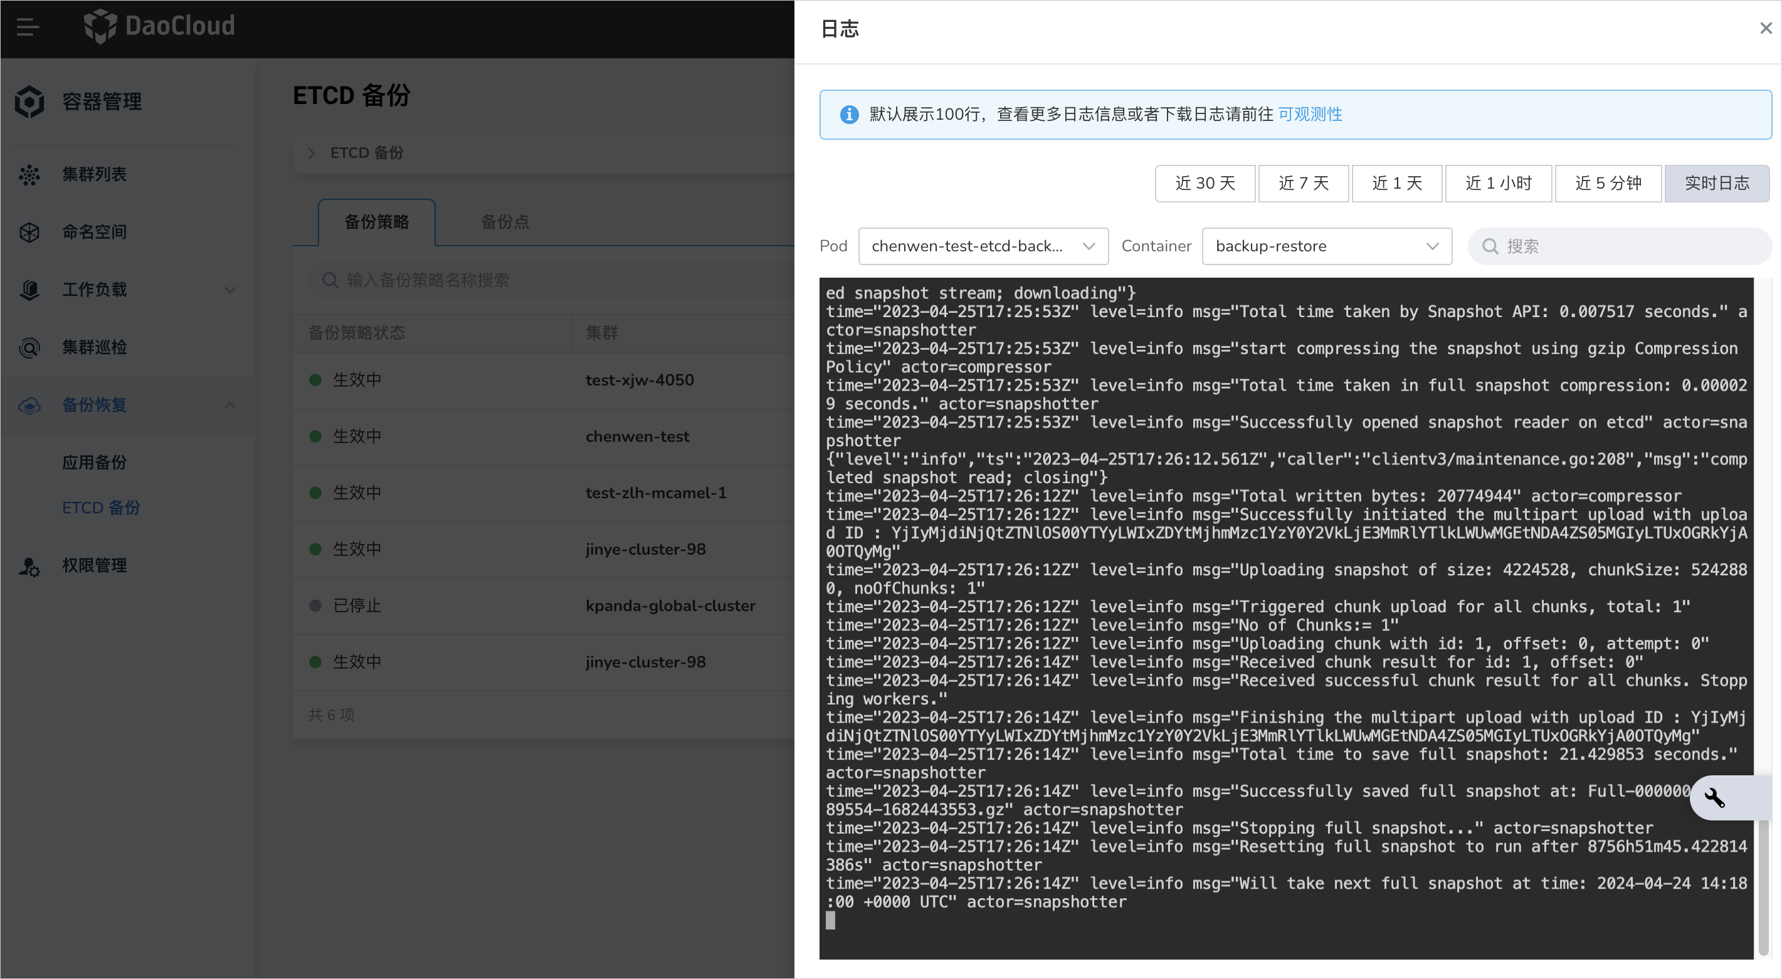The image size is (1782, 979).
Task: Open 命名空间 in sidebar
Action: pos(94,232)
